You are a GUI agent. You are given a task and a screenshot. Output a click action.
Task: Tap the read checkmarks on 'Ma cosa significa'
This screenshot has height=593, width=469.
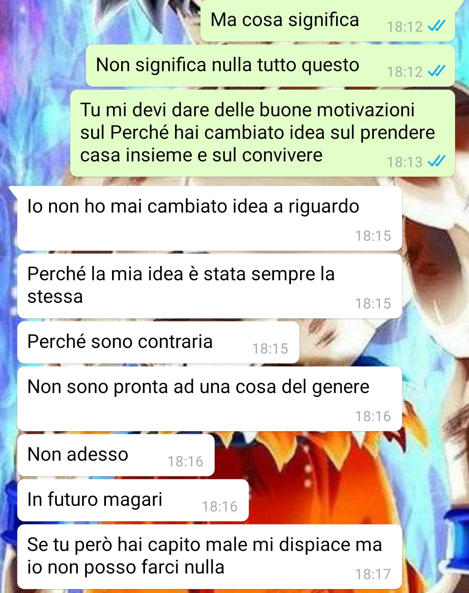[x=436, y=26]
